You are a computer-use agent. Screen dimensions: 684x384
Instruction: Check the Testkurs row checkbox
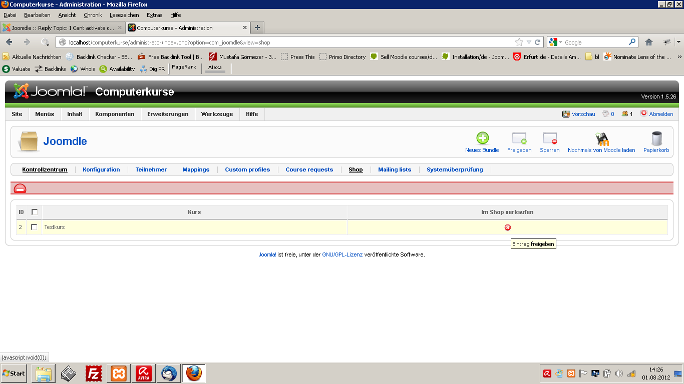[x=34, y=227]
